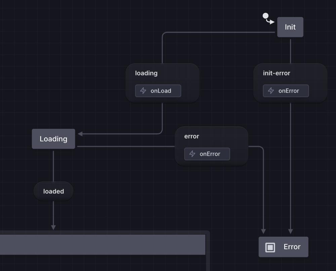Click the final state square icon in Error
336x271 pixels.
[x=270, y=247]
